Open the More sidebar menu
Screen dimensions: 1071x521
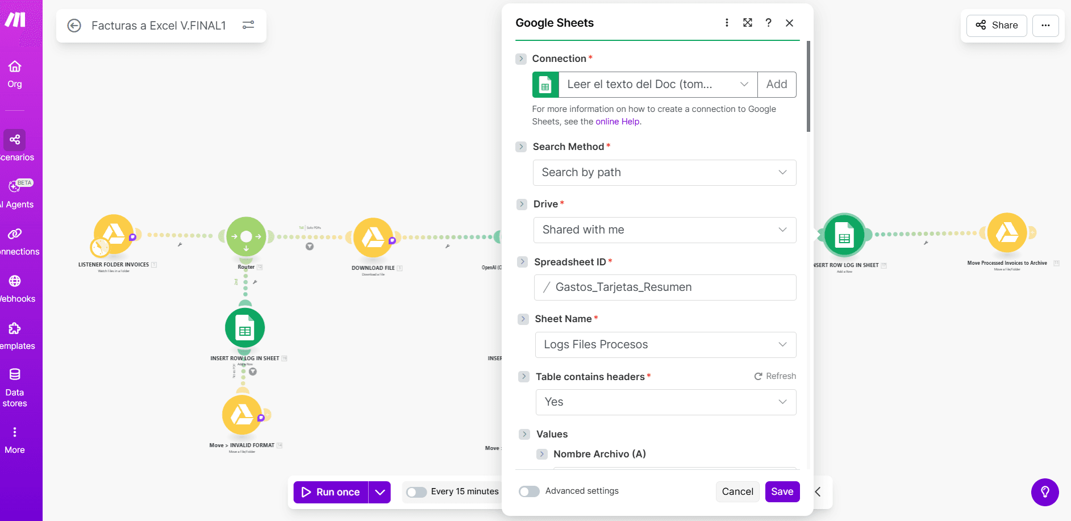15,440
